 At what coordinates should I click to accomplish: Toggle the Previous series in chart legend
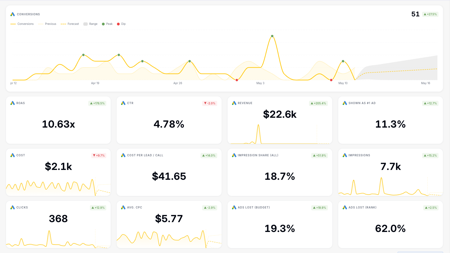coord(47,24)
